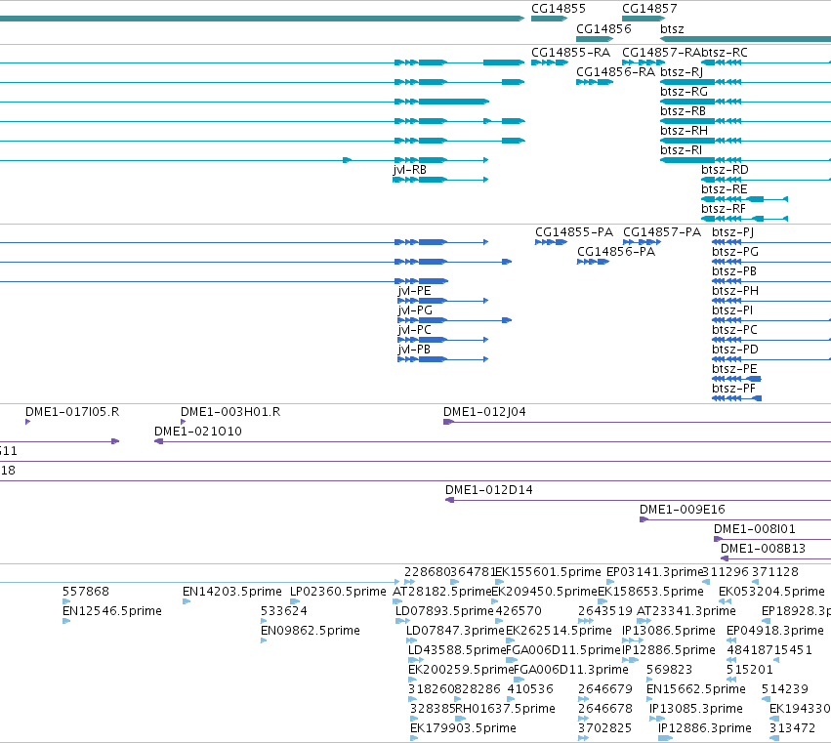
Task: Open protein btsz-PE
Action: tap(734, 369)
